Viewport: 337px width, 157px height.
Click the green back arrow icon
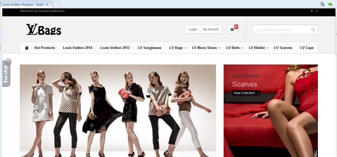click(x=330, y=4)
